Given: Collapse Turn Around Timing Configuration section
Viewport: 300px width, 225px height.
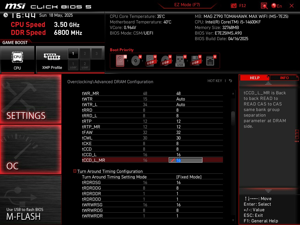Looking at the screenshot, I should click(75, 171).
